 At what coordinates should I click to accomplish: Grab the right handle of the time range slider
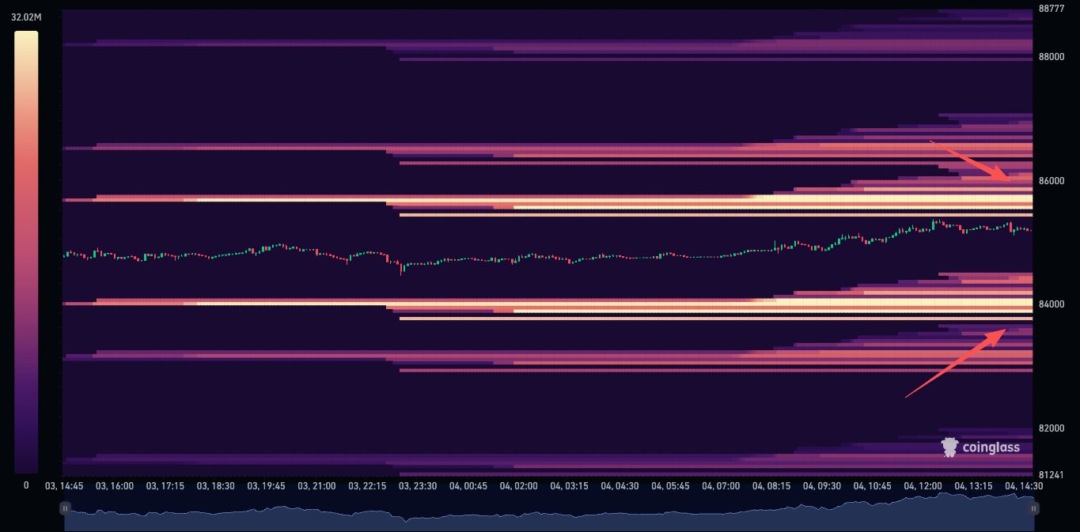[x=1033, y=509]
